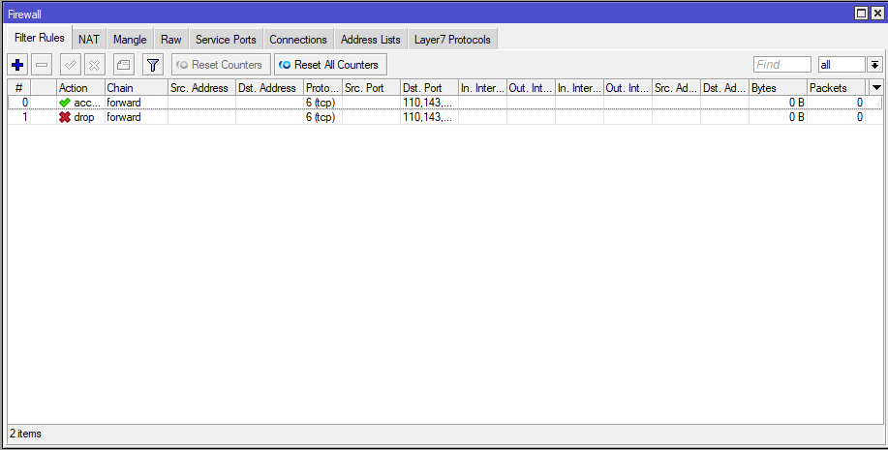The image size is (888, 450).
Task: Click the Find search field
Action: [781, 65]
